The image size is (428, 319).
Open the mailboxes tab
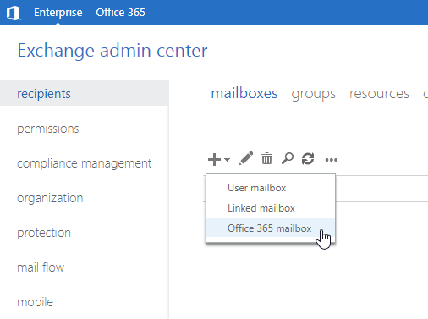click(x=244, y=93)
